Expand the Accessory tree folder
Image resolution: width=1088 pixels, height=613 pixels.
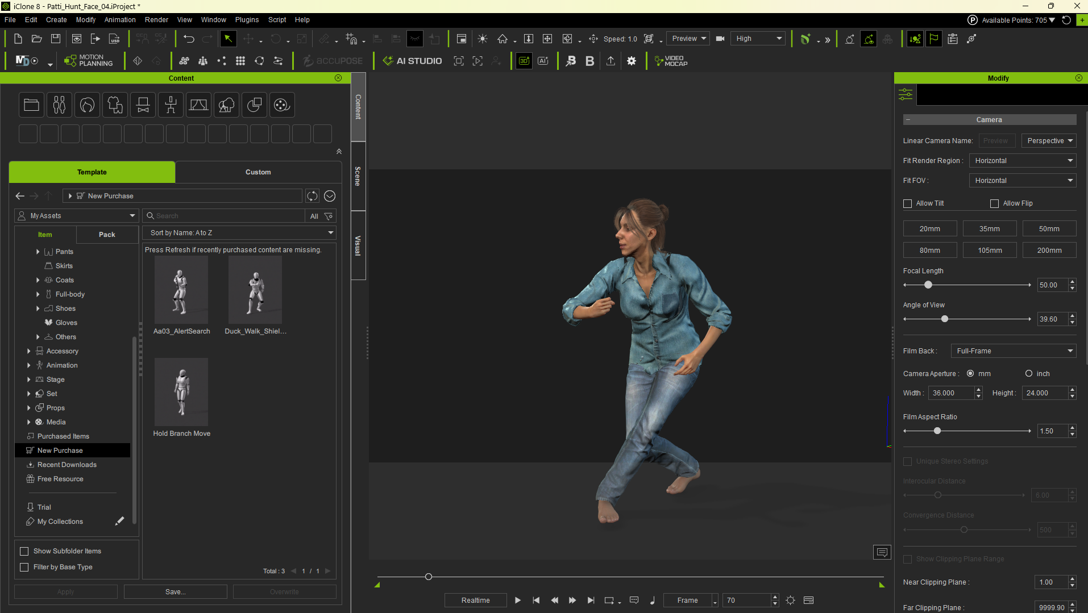(29, 351)
